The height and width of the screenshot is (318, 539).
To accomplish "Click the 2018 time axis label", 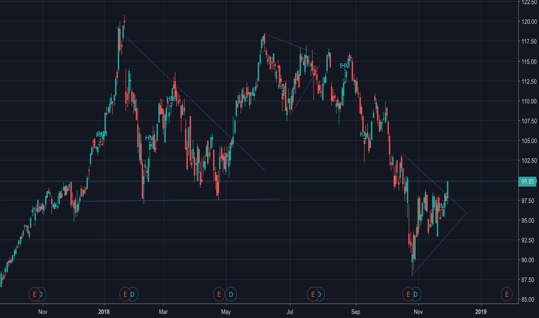I will 104,312.
